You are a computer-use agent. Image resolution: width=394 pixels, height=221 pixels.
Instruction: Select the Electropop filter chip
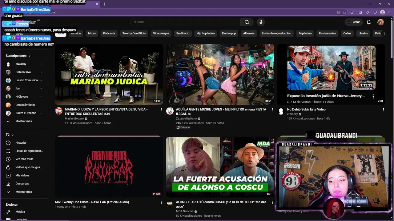point(229,33)
